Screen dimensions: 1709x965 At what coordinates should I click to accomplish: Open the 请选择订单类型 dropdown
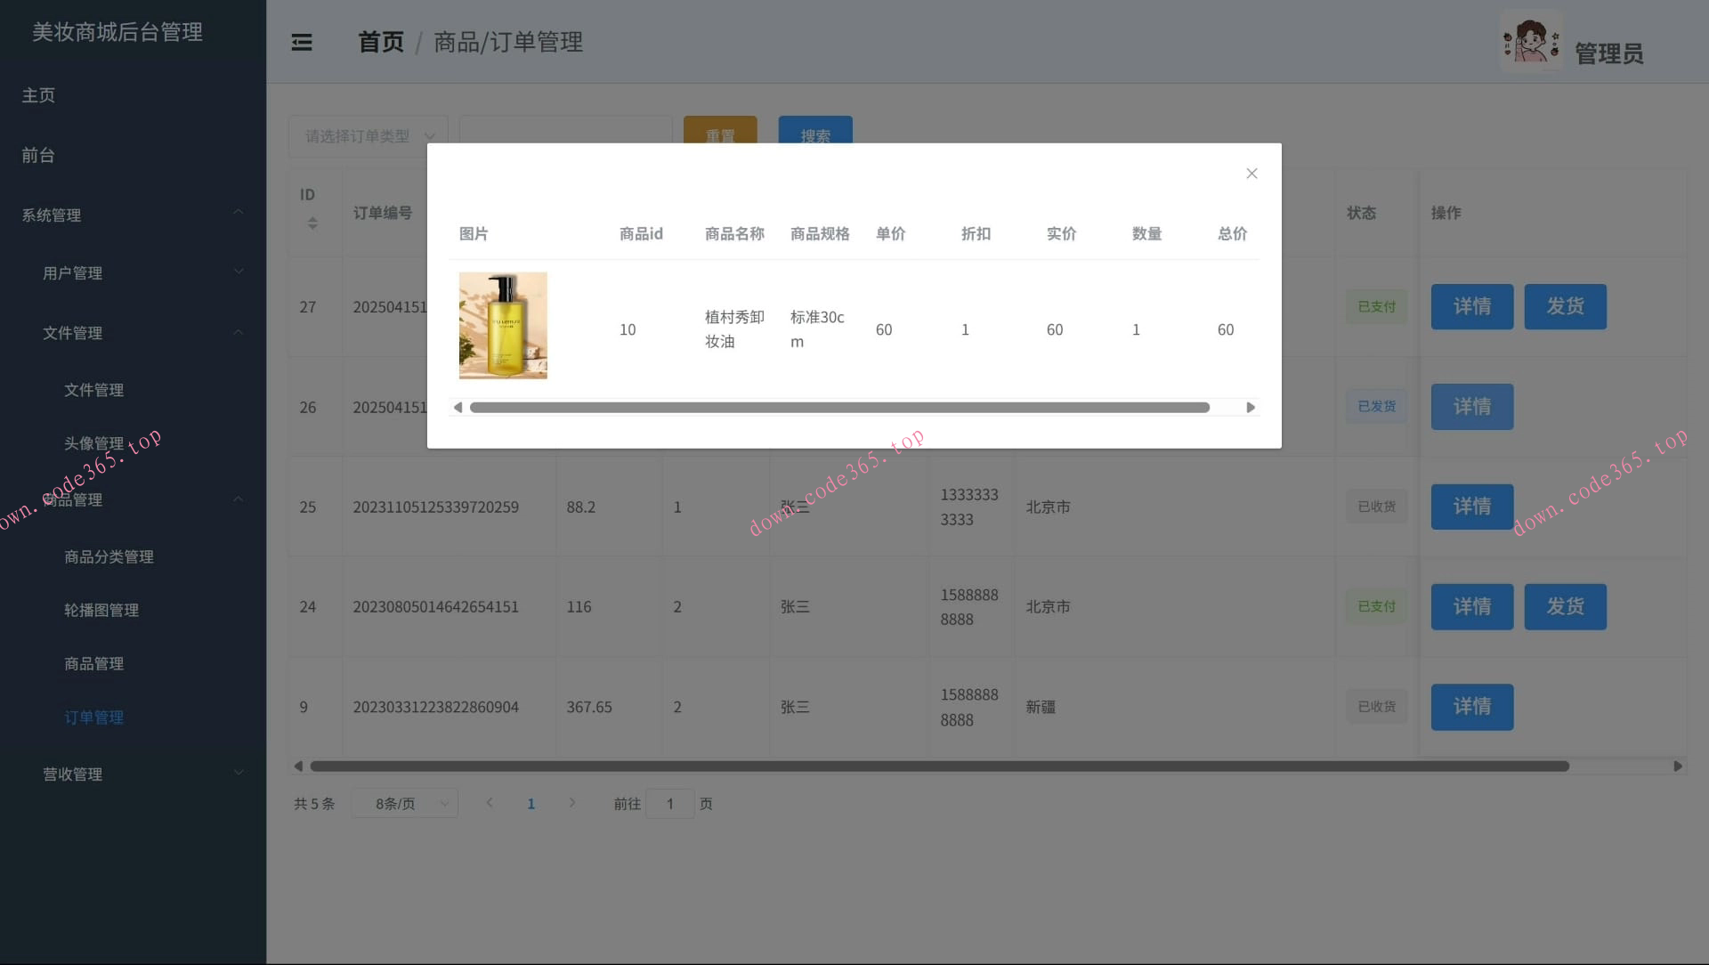point(369,135)
